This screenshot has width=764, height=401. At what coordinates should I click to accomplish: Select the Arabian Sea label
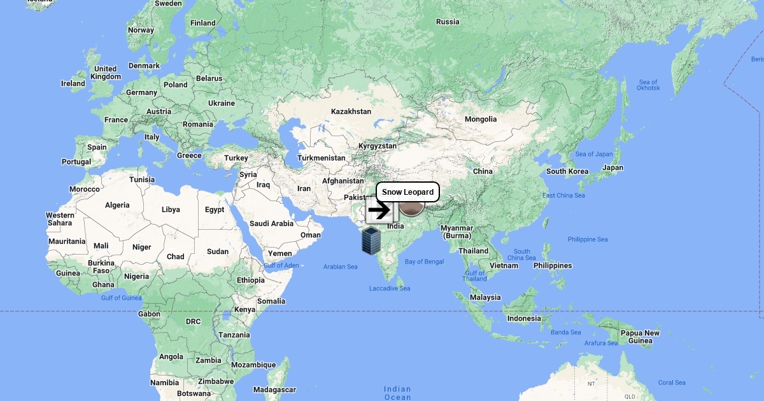pos(341,267)
